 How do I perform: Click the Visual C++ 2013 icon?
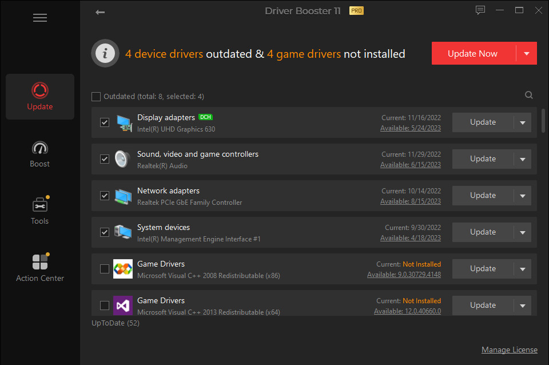[x=123, y=306]
